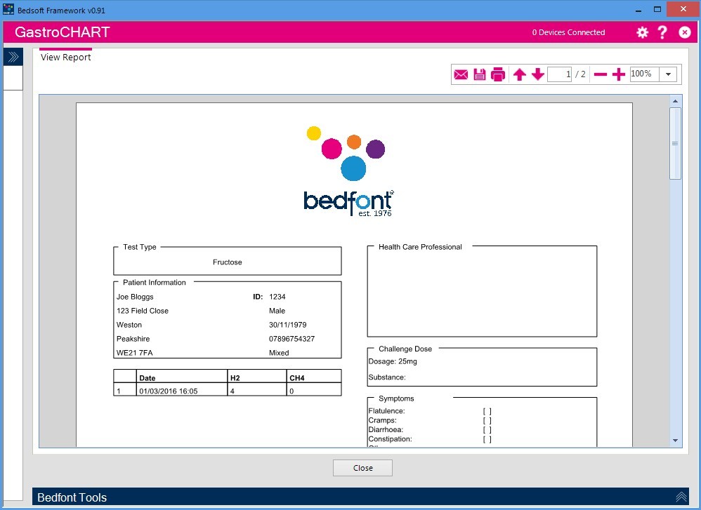701x510 pixels.
Task: Save the report with floppy disk icon
Action: click(x=480, y=74)
